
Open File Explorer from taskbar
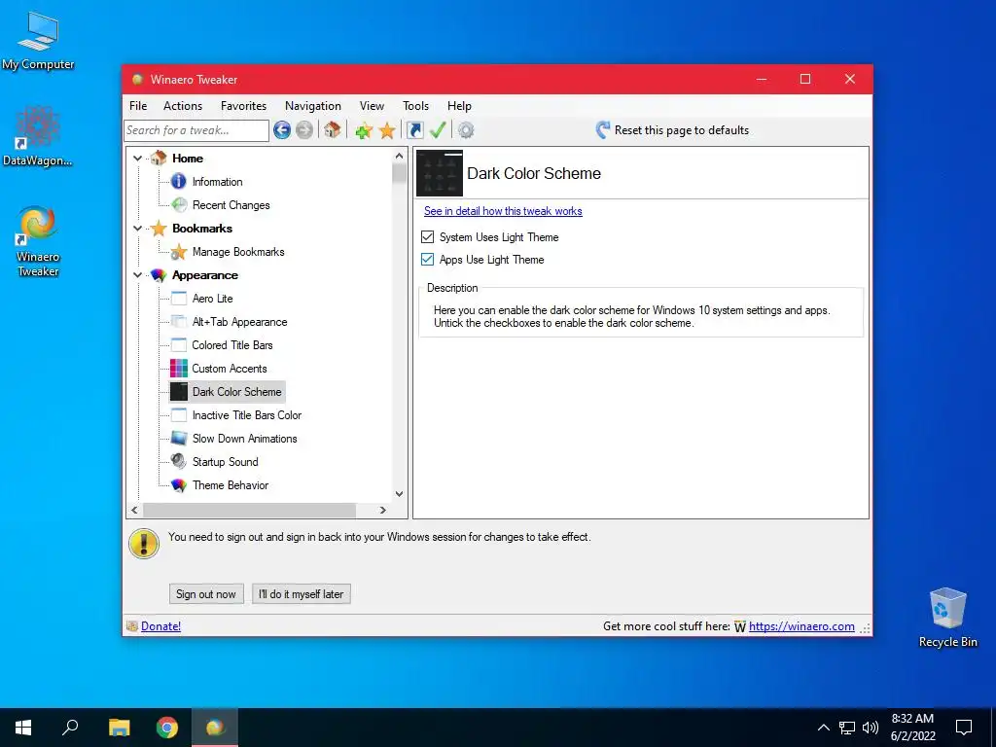click(119, 728)
